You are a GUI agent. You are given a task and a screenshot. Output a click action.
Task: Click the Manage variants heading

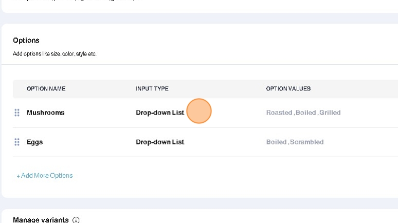(41, 220)
